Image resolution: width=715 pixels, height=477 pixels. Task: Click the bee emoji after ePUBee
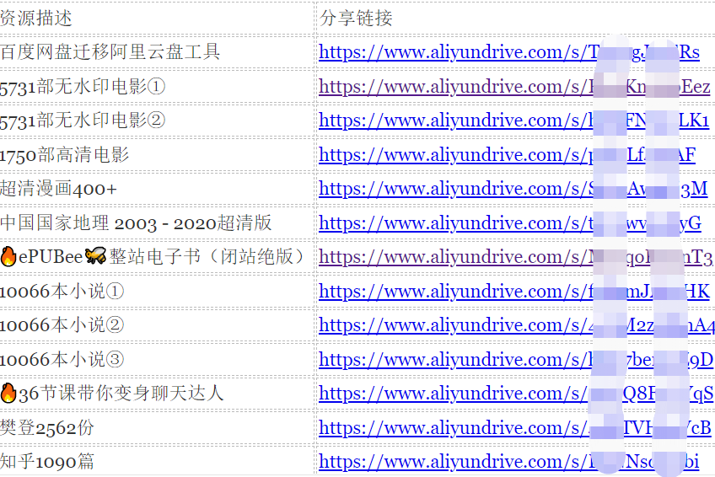point(95,256)
